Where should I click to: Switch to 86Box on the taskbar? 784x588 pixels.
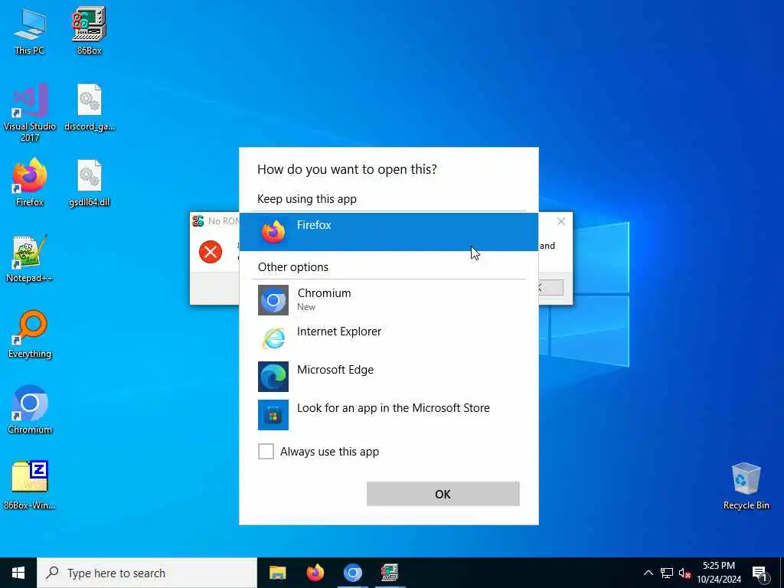pos(390,573)
